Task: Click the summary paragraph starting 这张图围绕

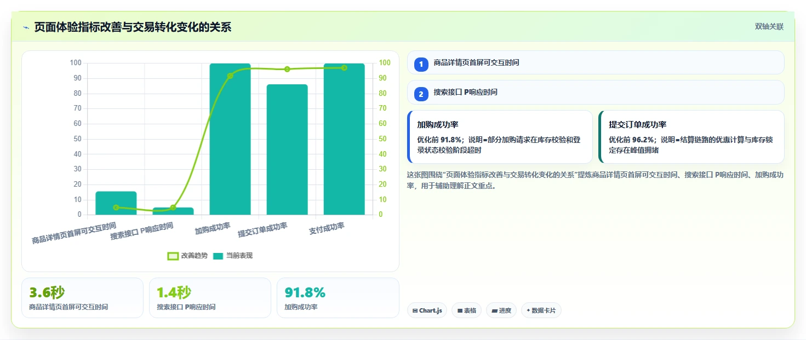Action: (595, 180)
